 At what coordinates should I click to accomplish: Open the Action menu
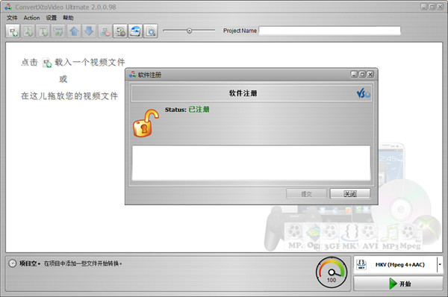(31, 18)
